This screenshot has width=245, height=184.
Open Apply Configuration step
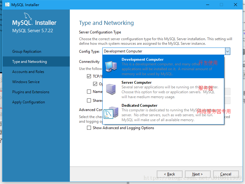36,102
